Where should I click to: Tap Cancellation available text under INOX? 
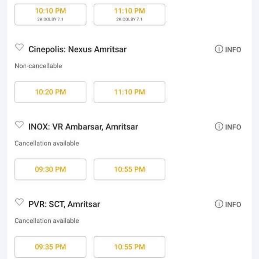click(47, 143)
